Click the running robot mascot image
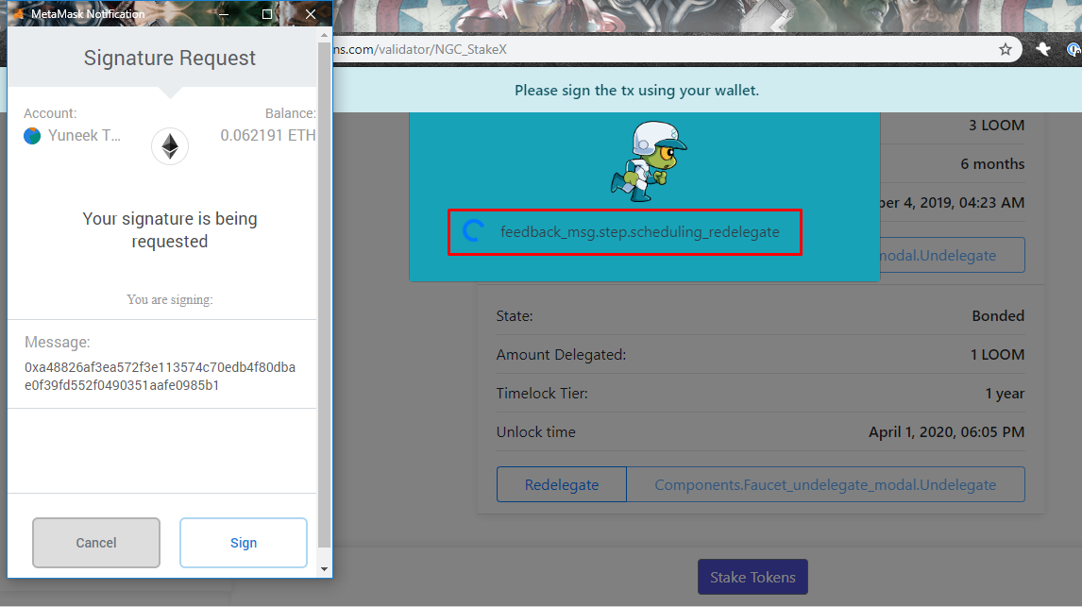Viewport: 1082px width, 607px height. 649,161
